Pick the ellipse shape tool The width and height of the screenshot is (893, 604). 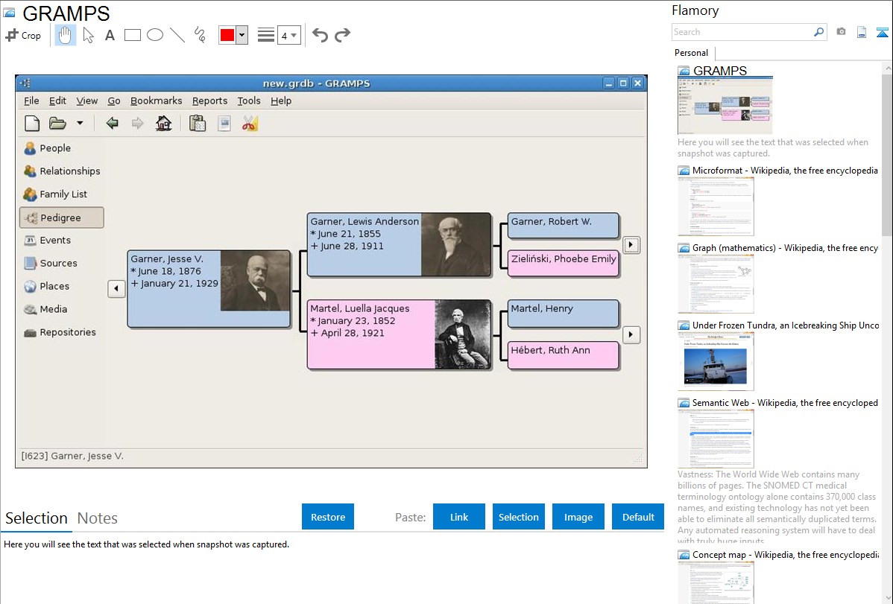click(x=155, y=35)
